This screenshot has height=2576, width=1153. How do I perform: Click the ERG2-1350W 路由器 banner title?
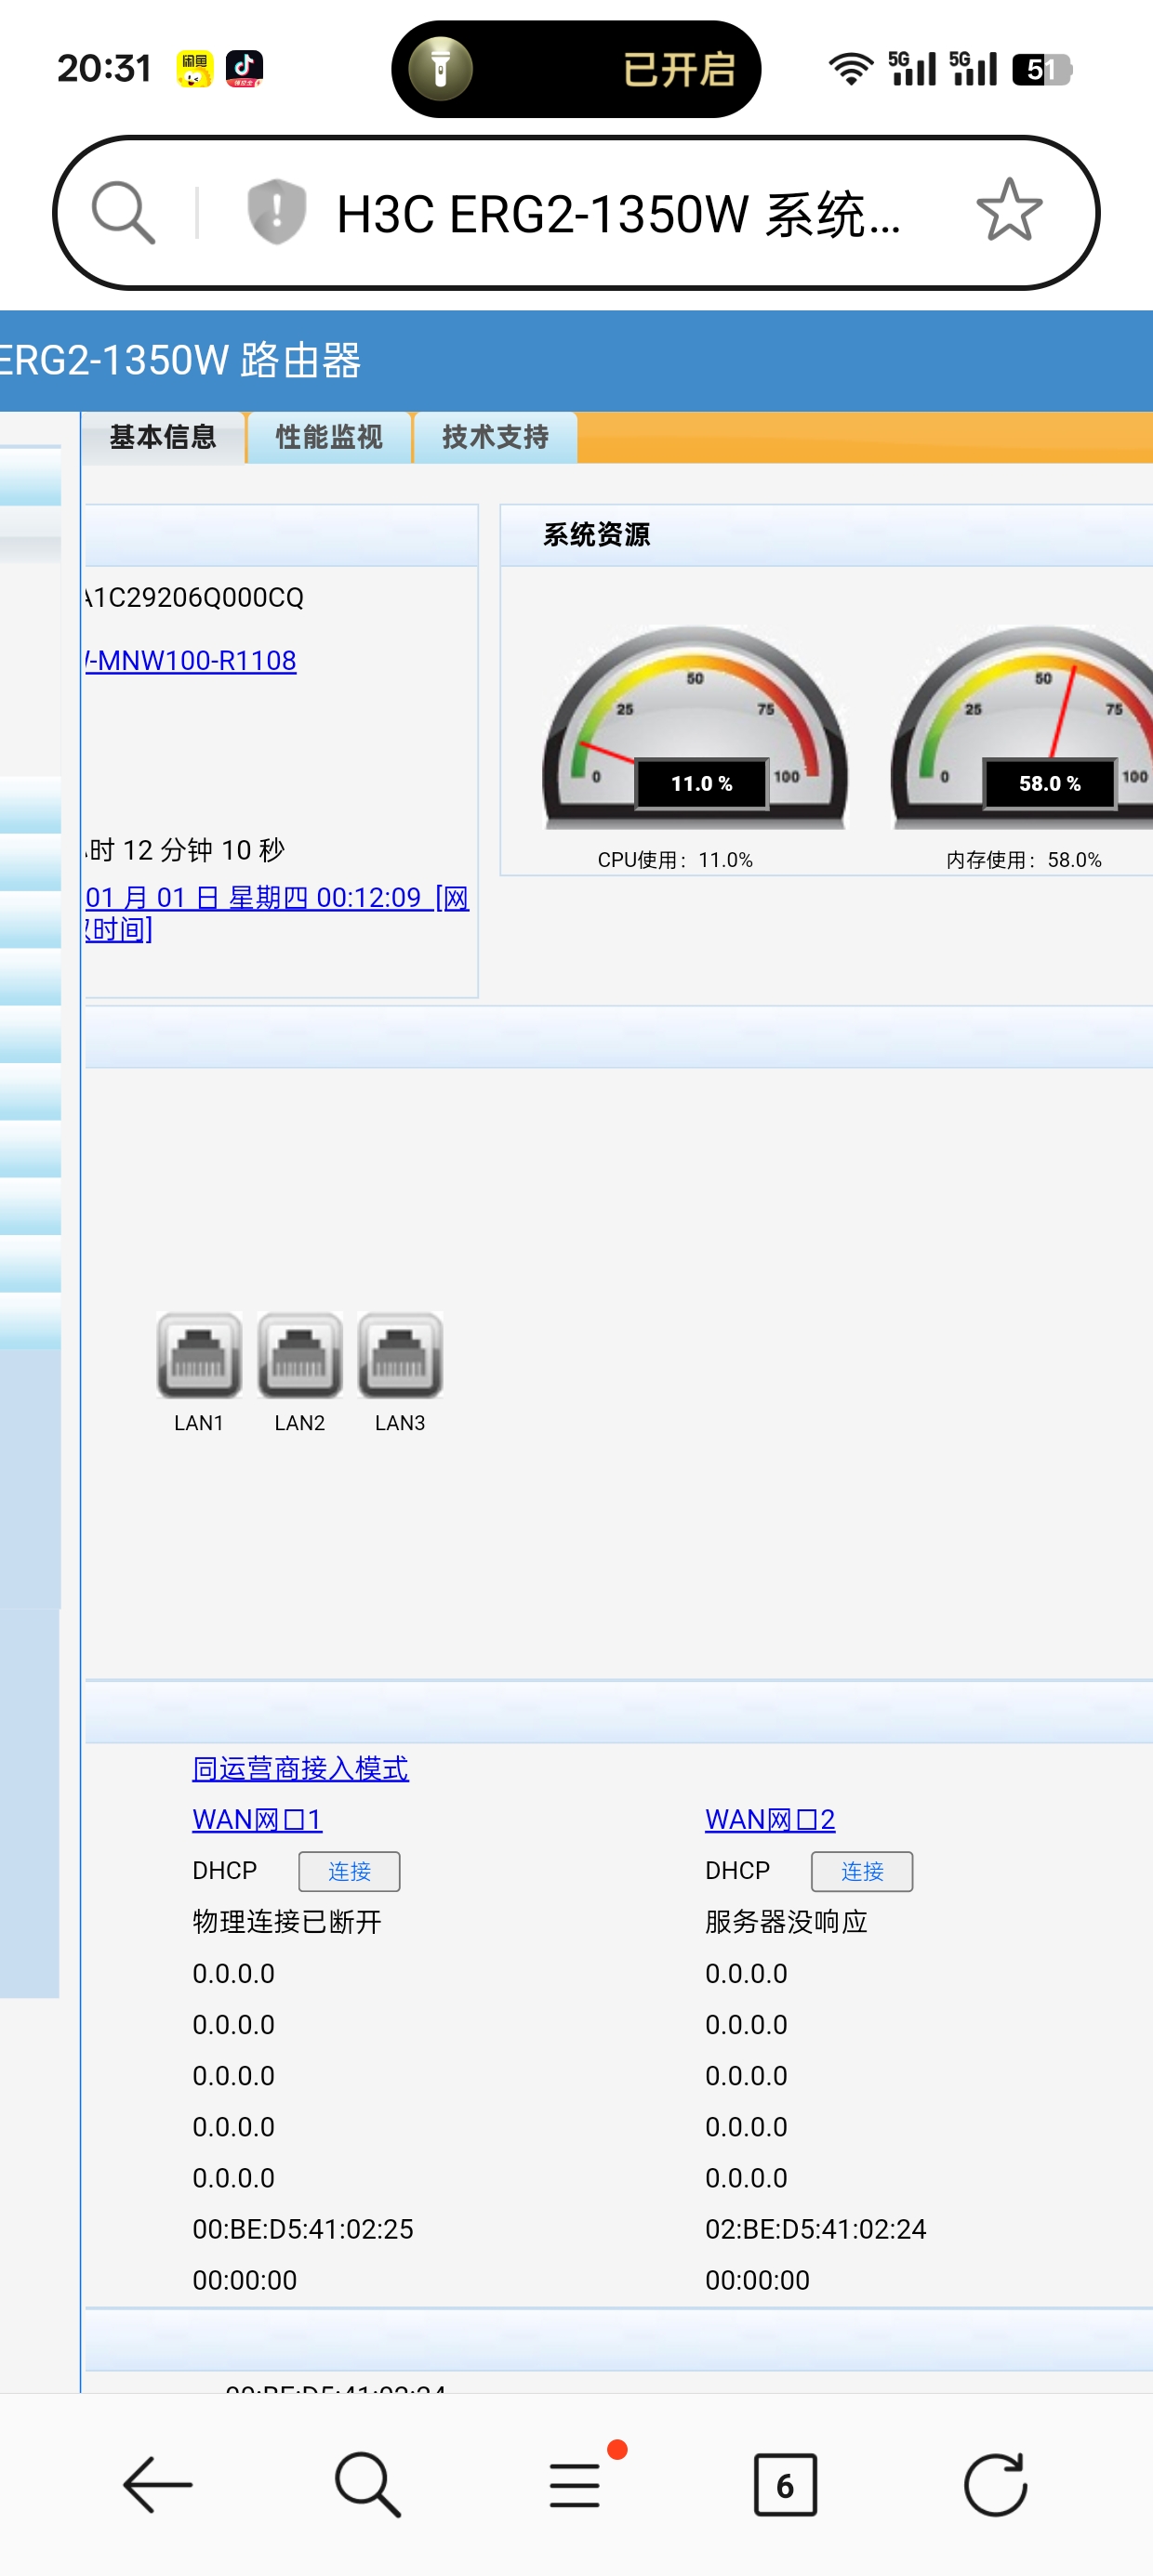tap(180, 360)
